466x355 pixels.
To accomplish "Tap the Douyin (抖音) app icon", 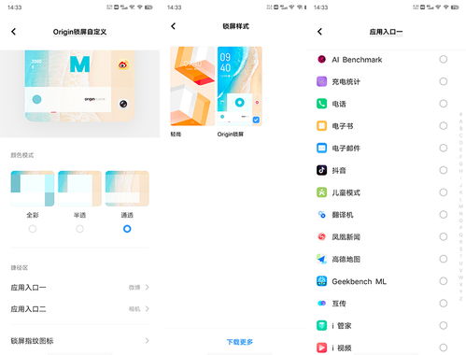I will (321, 170).
